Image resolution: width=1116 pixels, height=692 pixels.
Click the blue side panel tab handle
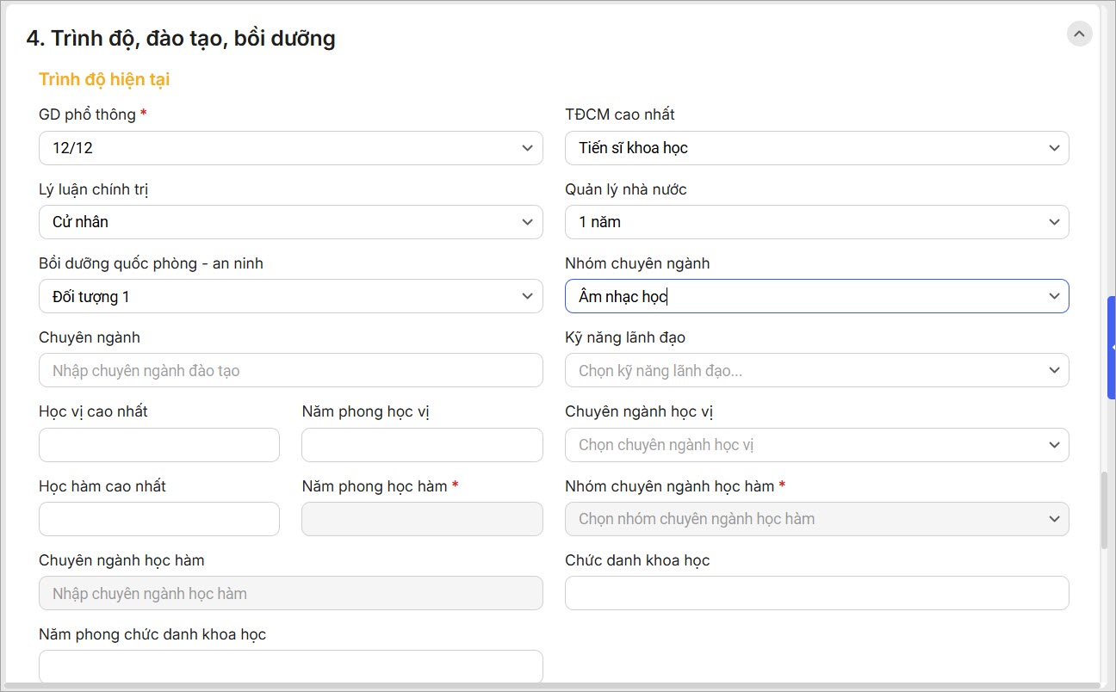(x=1112, y=347)
